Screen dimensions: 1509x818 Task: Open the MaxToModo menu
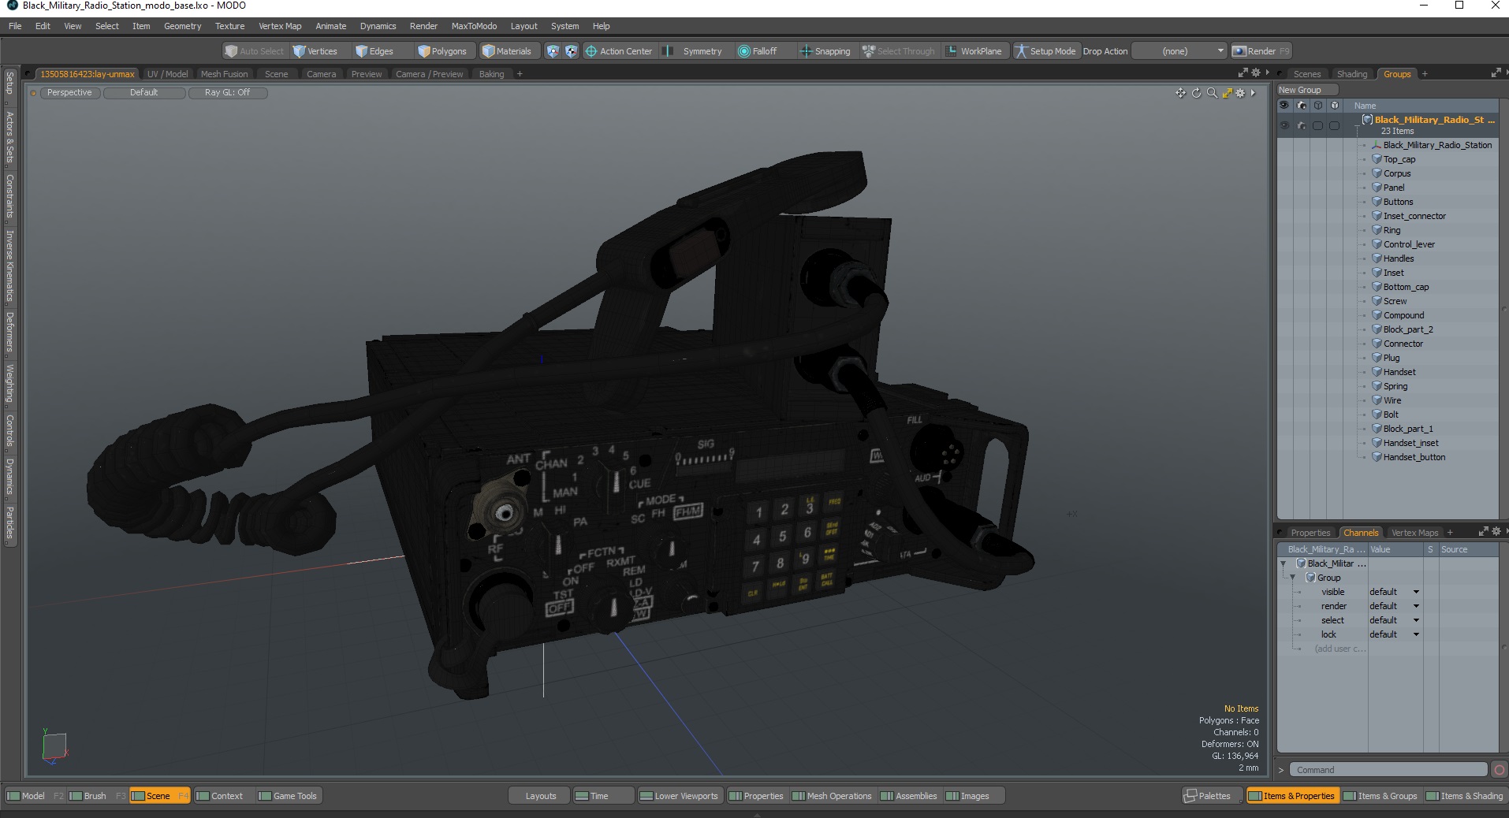click(x=474, y=26)
